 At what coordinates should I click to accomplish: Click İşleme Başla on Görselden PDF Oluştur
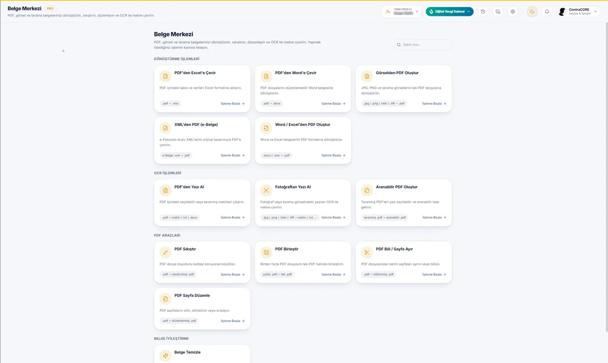[434, 104]
